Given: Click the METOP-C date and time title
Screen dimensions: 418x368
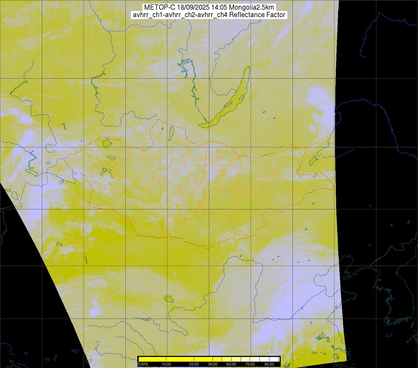Looking at the screenshot, I should pos(209,7).
